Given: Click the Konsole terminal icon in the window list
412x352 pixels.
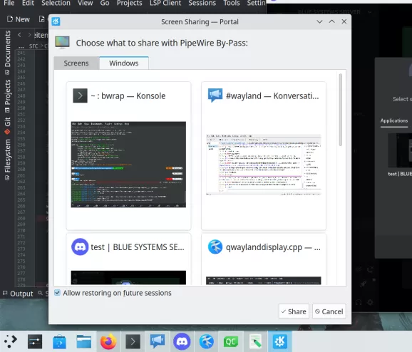Looking at the screenshot, I should coord(80,96).
